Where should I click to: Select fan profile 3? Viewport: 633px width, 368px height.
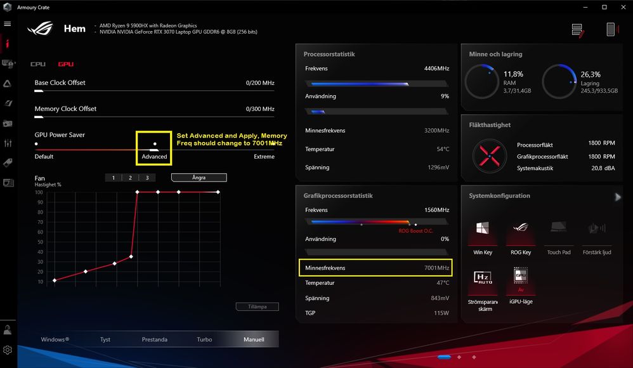pos(147,178)
